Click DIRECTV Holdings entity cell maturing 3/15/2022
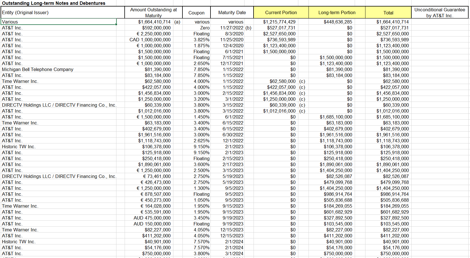The image size is (470, 258). tap(59, 105)
